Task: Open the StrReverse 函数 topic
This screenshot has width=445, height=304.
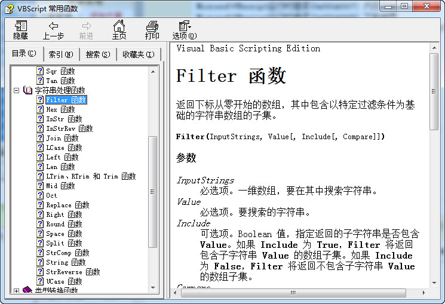Action: (73, 272)
